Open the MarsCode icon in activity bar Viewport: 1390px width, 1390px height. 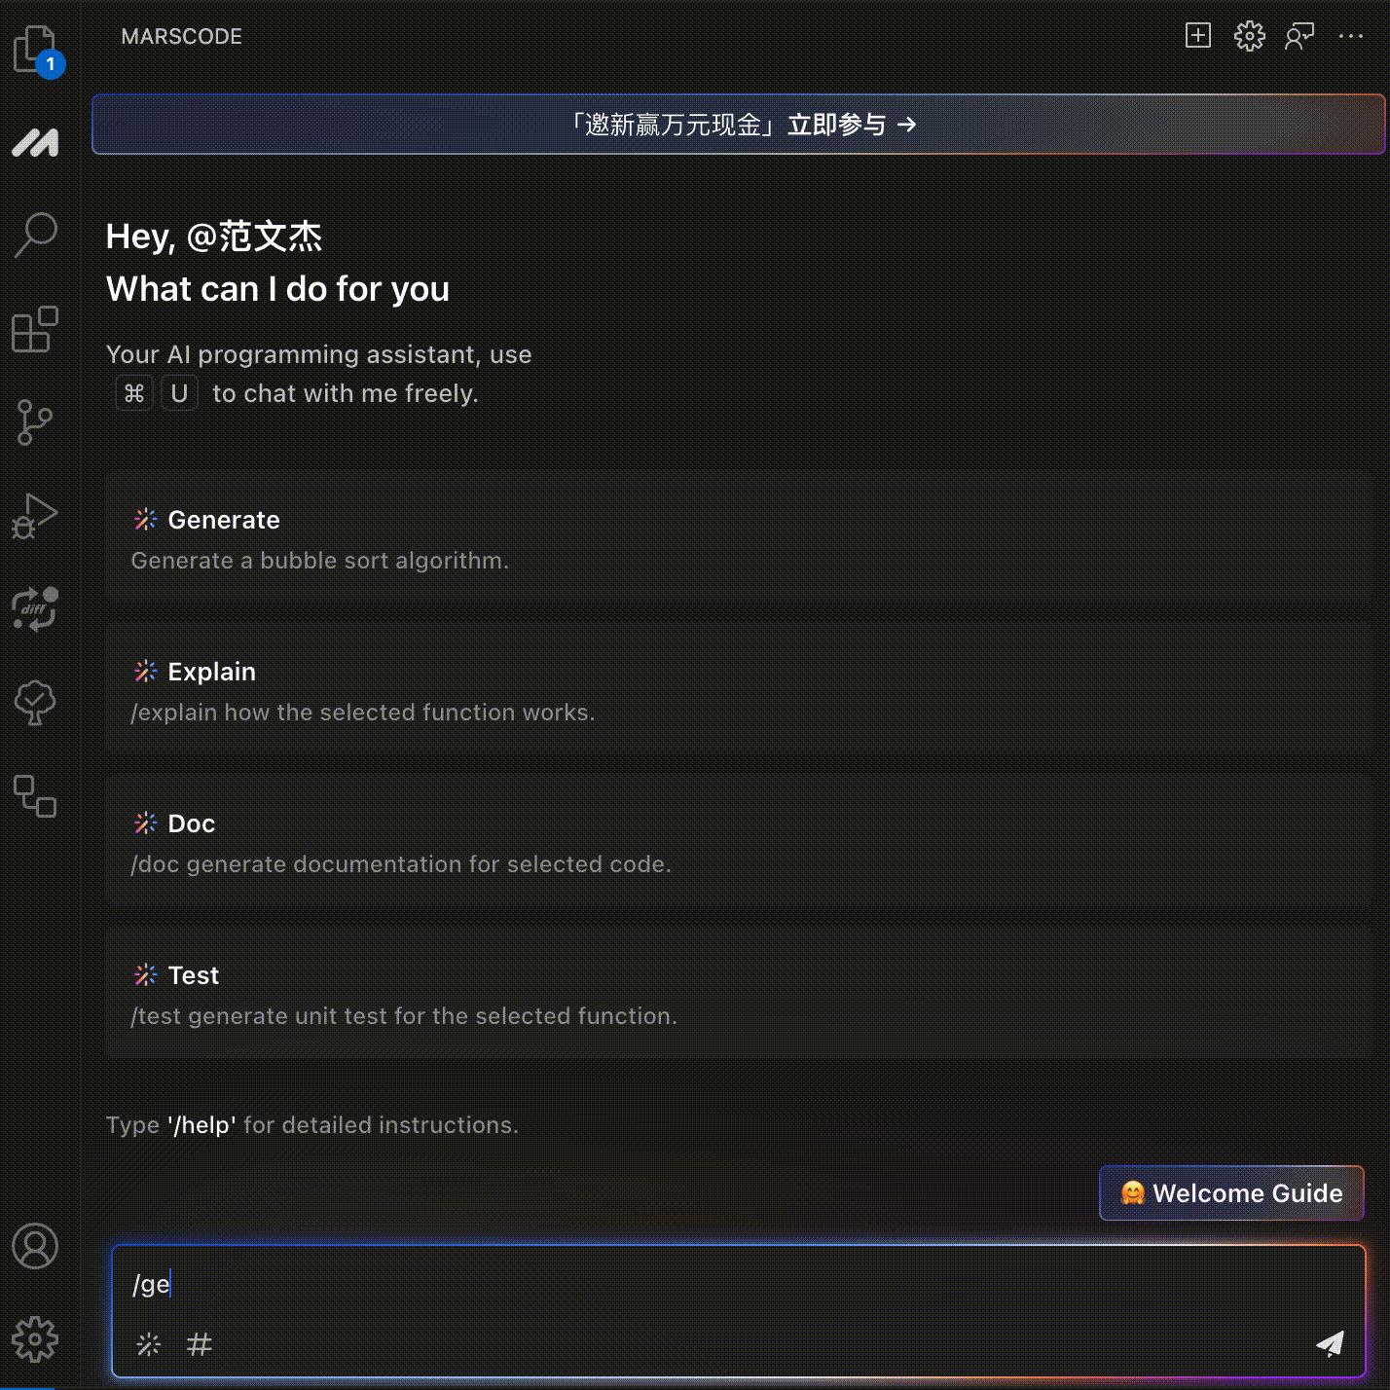35,142
